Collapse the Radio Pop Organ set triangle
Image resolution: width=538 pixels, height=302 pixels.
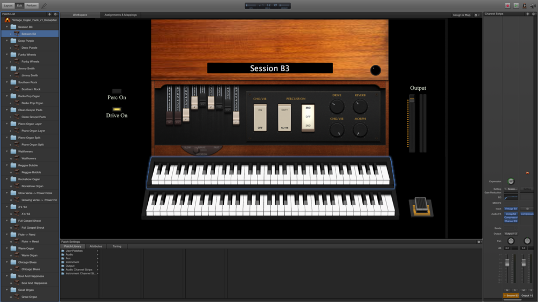[7, 96]
